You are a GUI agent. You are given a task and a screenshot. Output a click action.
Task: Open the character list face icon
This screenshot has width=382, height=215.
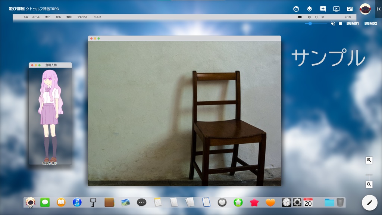pyautogui.click(x=296, y=9)
